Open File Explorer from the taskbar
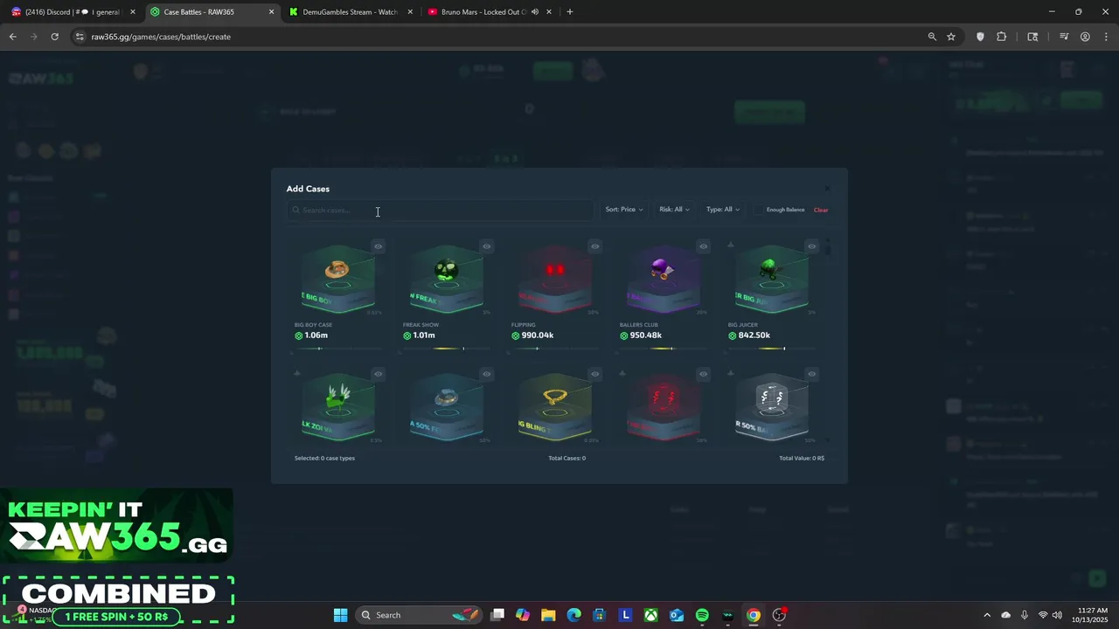The width and height of the screenshot is (1119, 629). (548, 615)
